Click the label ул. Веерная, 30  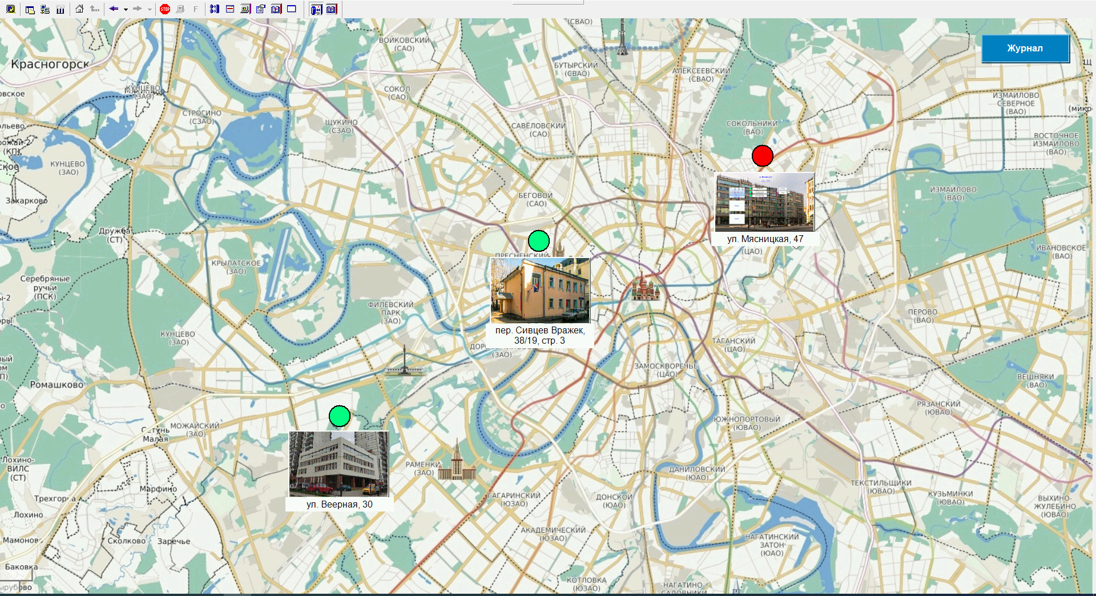pos(339,505)
